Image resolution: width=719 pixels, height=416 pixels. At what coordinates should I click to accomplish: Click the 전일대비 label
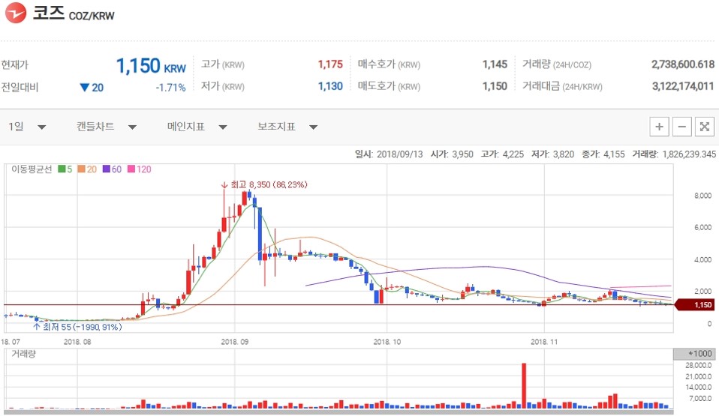coord(20,87)
